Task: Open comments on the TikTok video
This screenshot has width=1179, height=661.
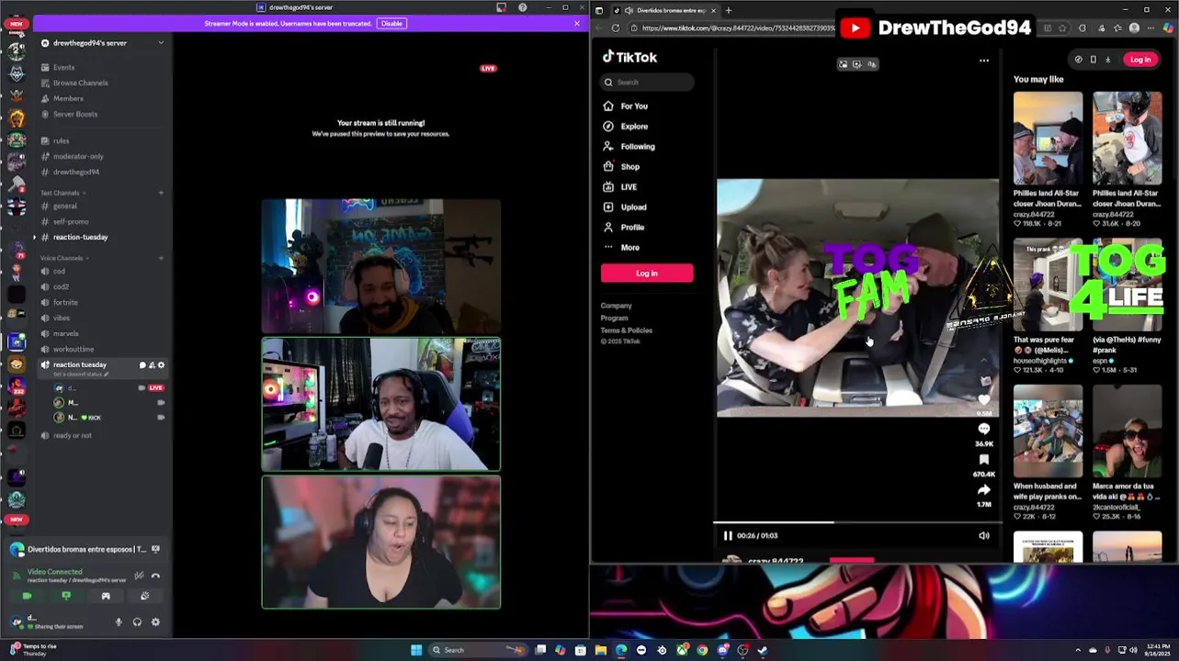Action: (x=984, y=429)
